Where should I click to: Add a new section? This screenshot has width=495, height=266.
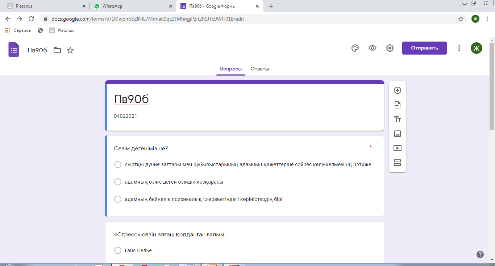(x=398, y=163)
